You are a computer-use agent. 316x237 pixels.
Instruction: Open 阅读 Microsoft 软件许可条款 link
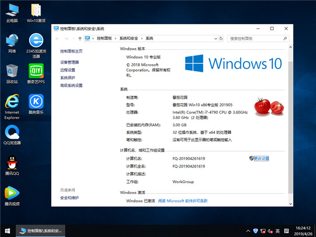point(183,201)
